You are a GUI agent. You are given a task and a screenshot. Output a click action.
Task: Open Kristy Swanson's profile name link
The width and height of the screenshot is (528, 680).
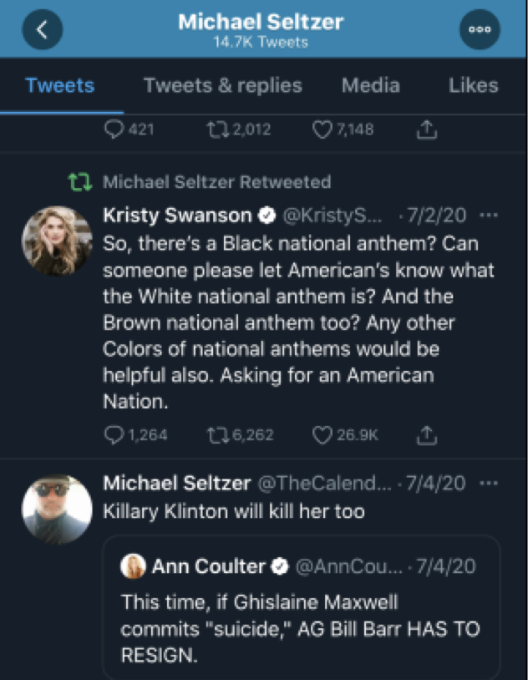176,216
